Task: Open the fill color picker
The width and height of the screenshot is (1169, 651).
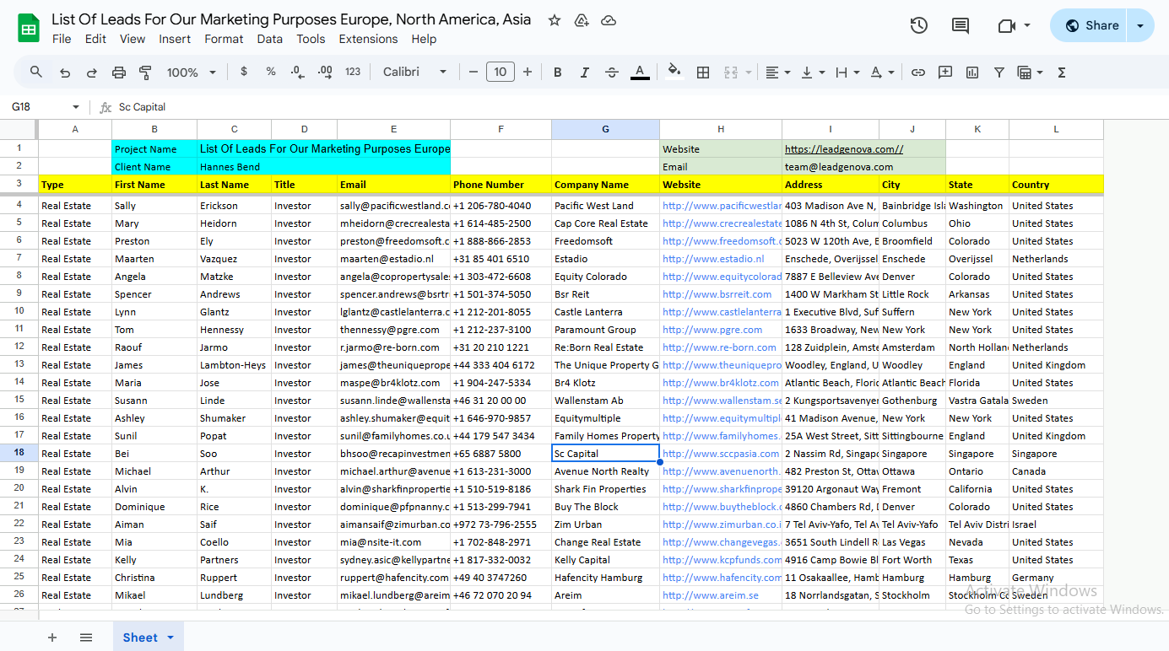Action: click(674, 73)
